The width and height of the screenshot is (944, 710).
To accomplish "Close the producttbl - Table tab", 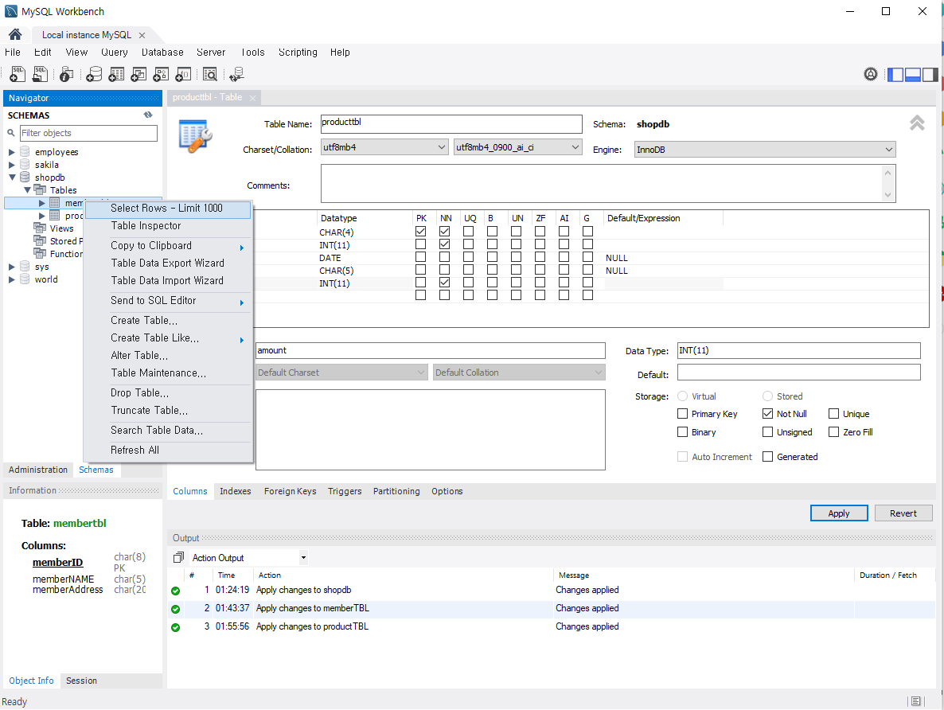I will click(x=252, y=98).
